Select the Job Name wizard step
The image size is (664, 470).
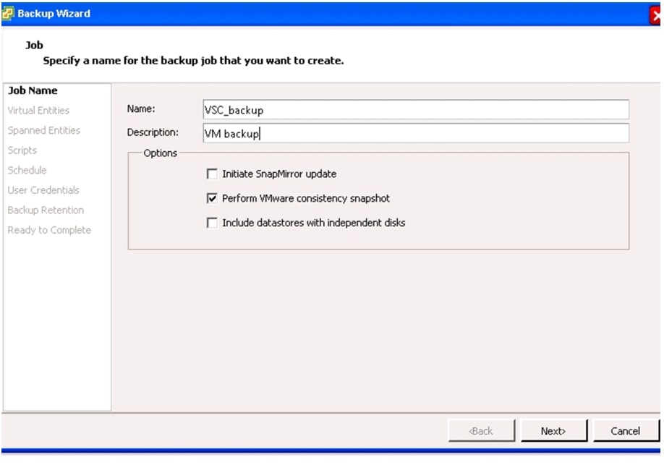pos(33,90)
